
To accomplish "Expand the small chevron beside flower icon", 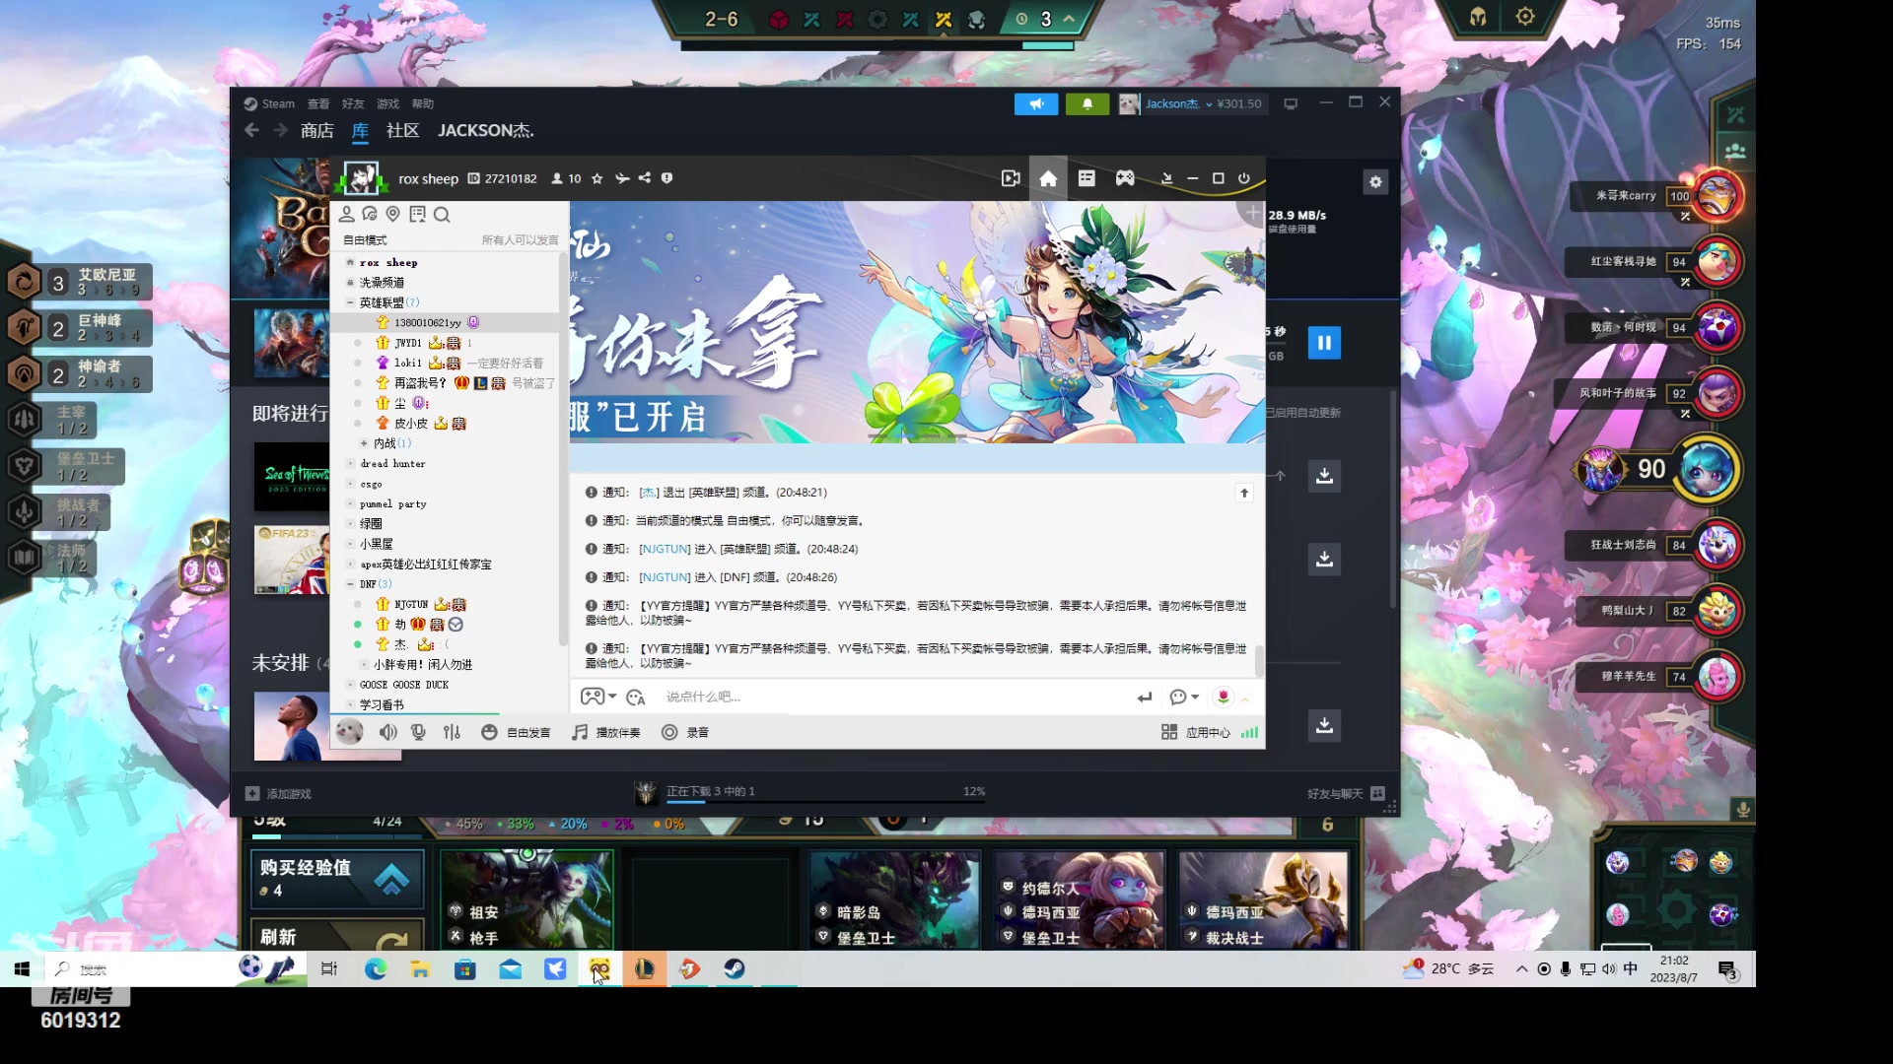I will tap(1245, 698).
